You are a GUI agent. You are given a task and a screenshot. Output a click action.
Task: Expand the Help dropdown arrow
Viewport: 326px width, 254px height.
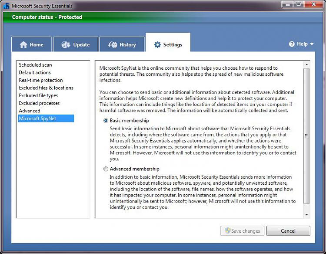(312, 44)
